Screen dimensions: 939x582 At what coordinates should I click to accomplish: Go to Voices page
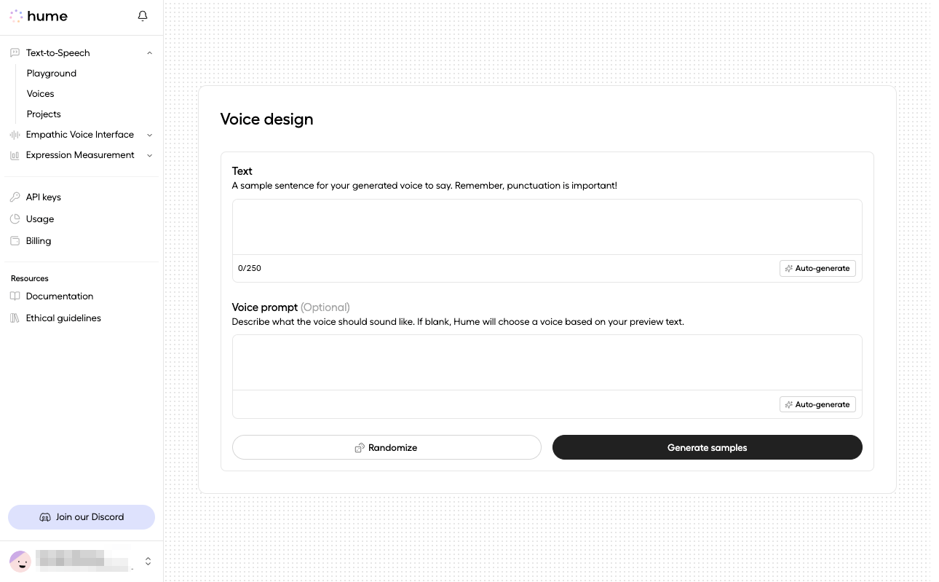[41, 94]
